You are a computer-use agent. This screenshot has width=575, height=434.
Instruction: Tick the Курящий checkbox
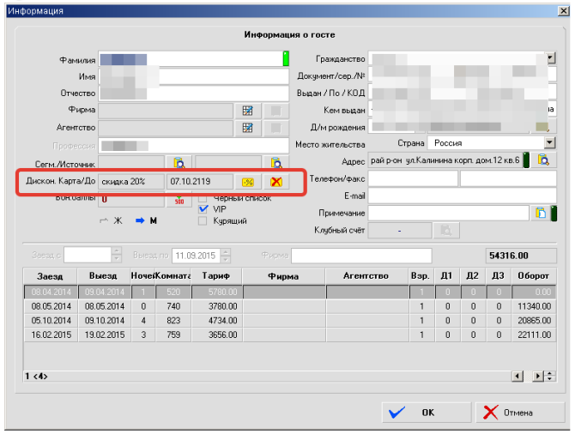coord(203,220)
